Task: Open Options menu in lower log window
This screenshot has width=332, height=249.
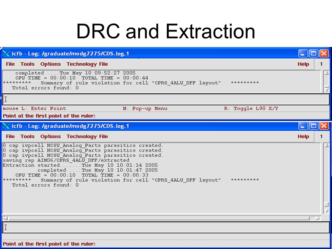Action: 50,137
